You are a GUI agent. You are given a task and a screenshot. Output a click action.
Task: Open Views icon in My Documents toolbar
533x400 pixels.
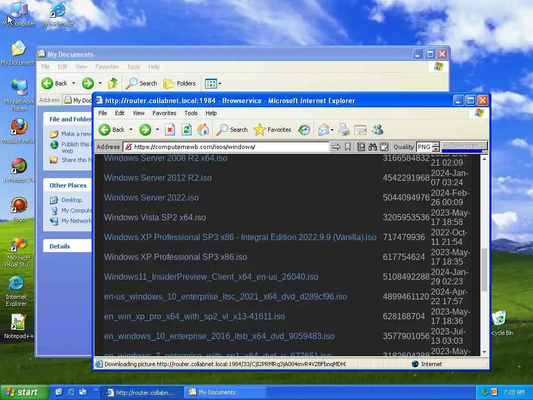click(211, 83)
